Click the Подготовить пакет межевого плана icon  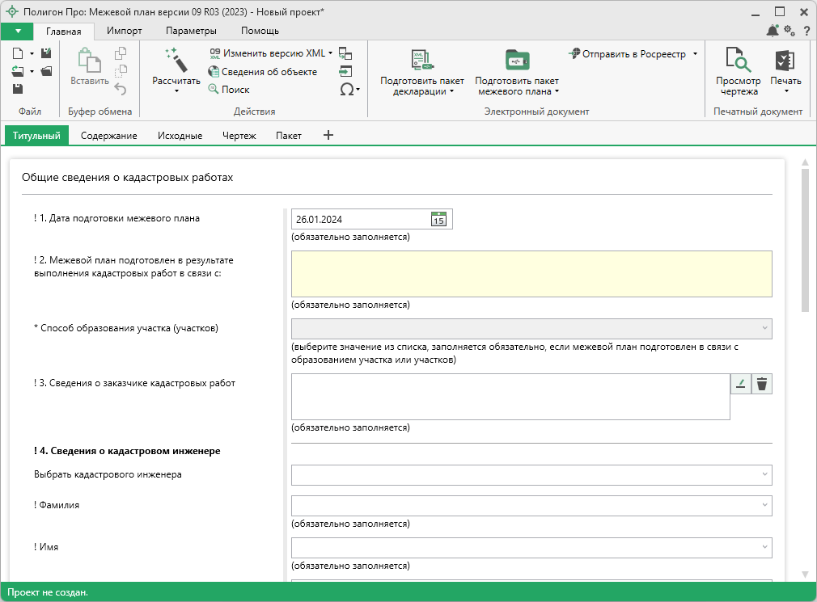click(516, 61)
